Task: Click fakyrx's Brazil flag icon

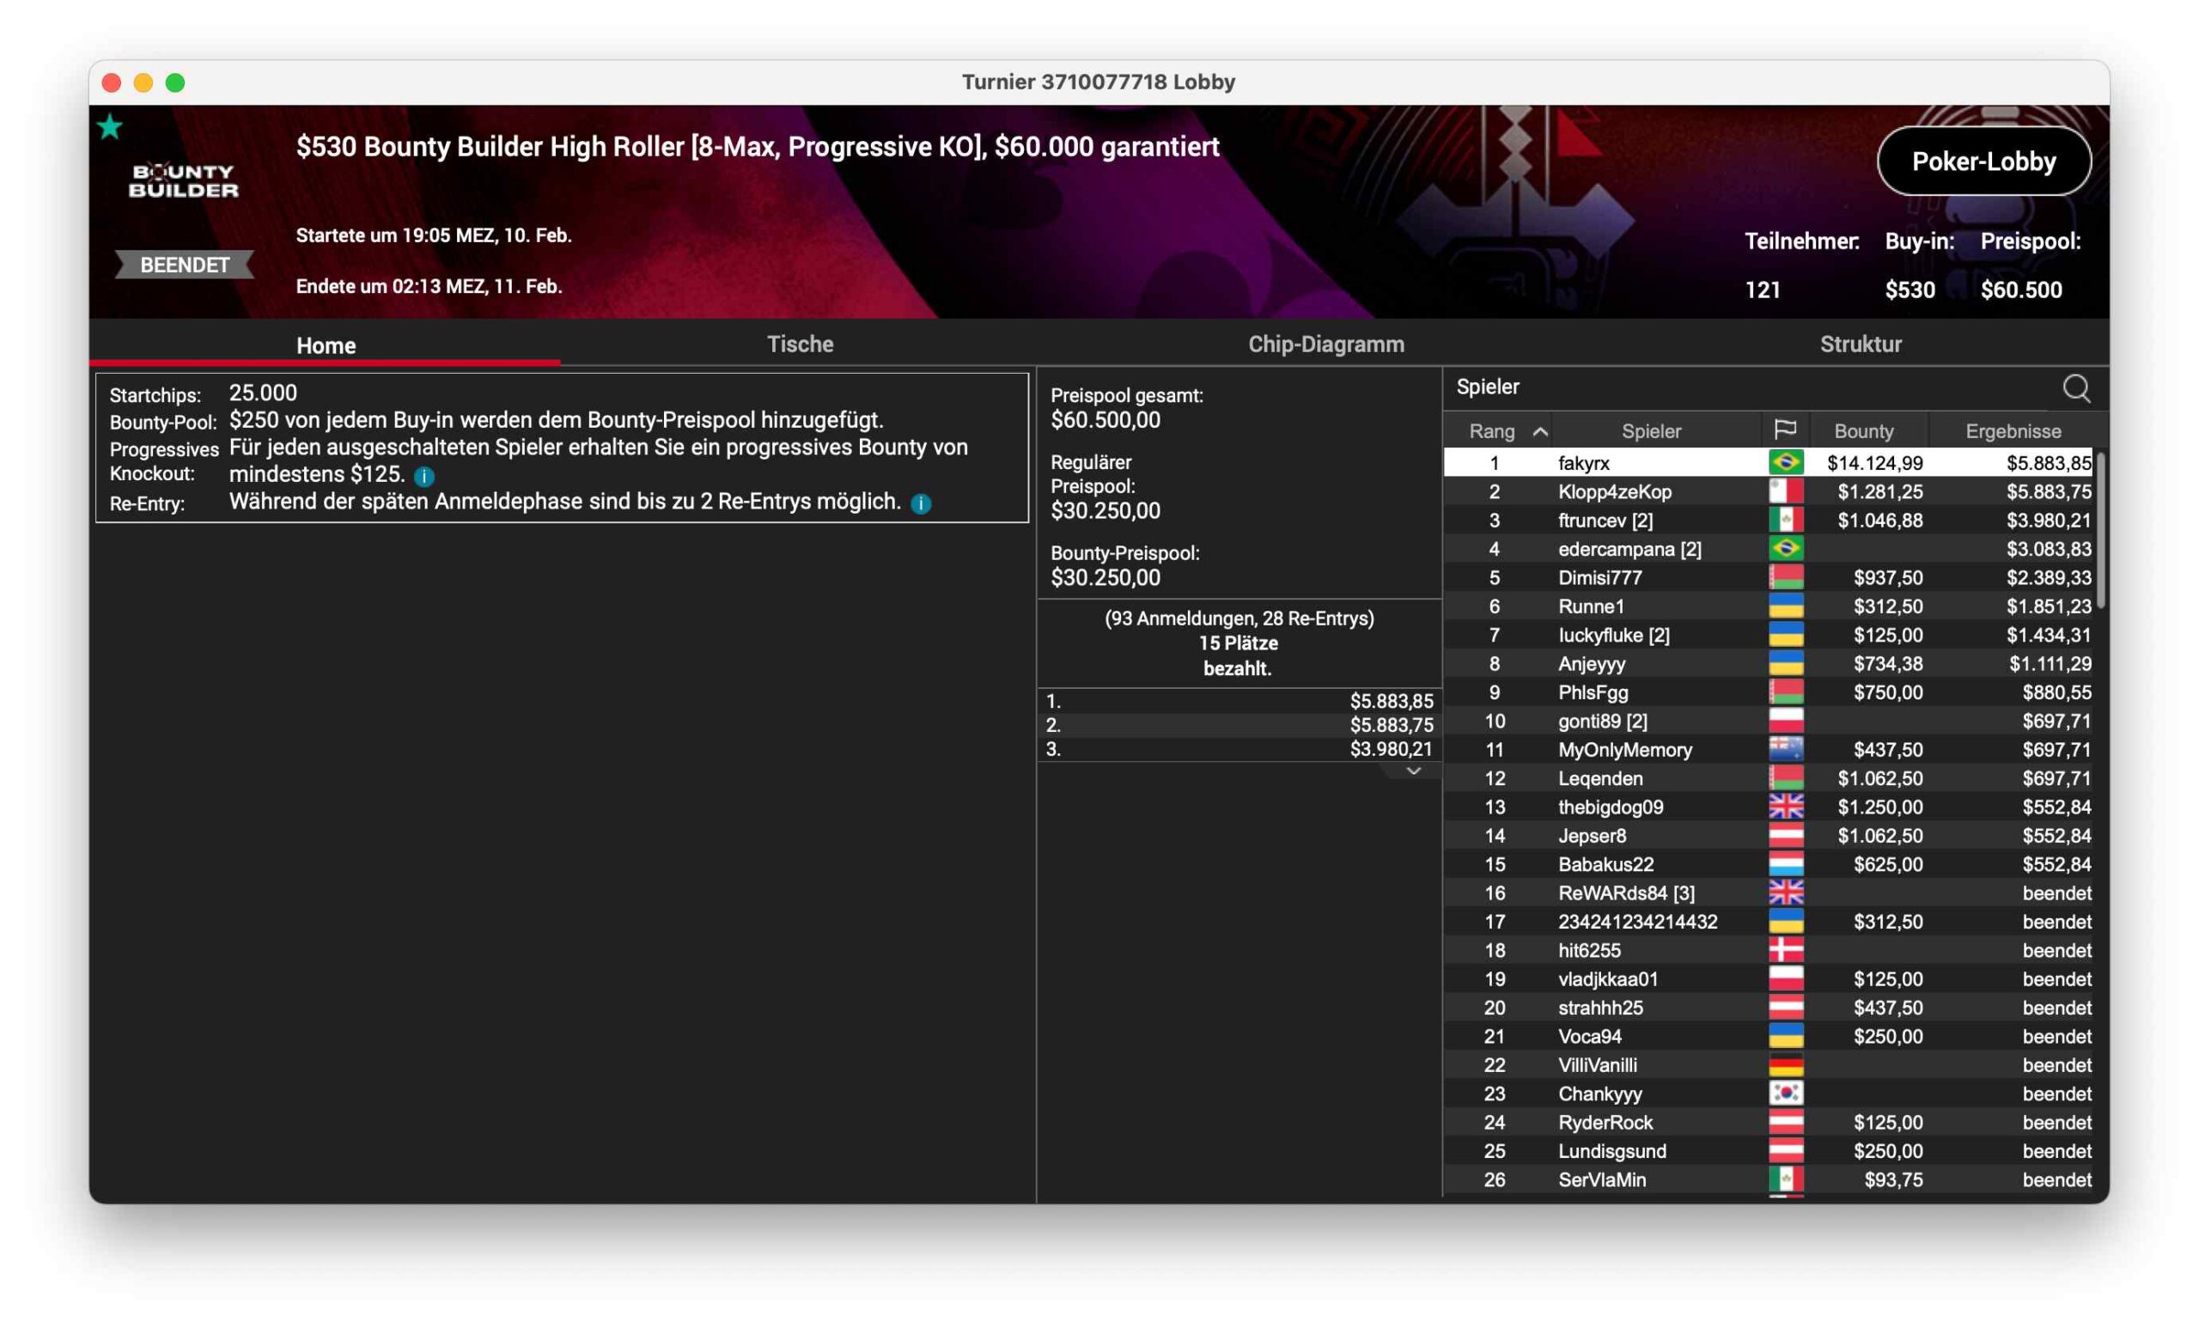Action: point(1785,462)
